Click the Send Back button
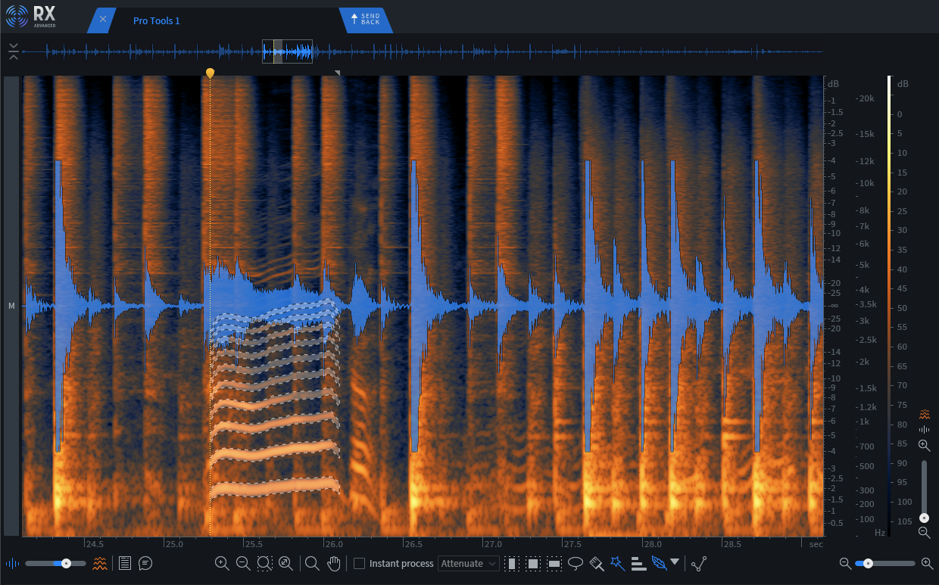This screenshot has height=585, width=939. pyautogui.click(x=365, y=20)
